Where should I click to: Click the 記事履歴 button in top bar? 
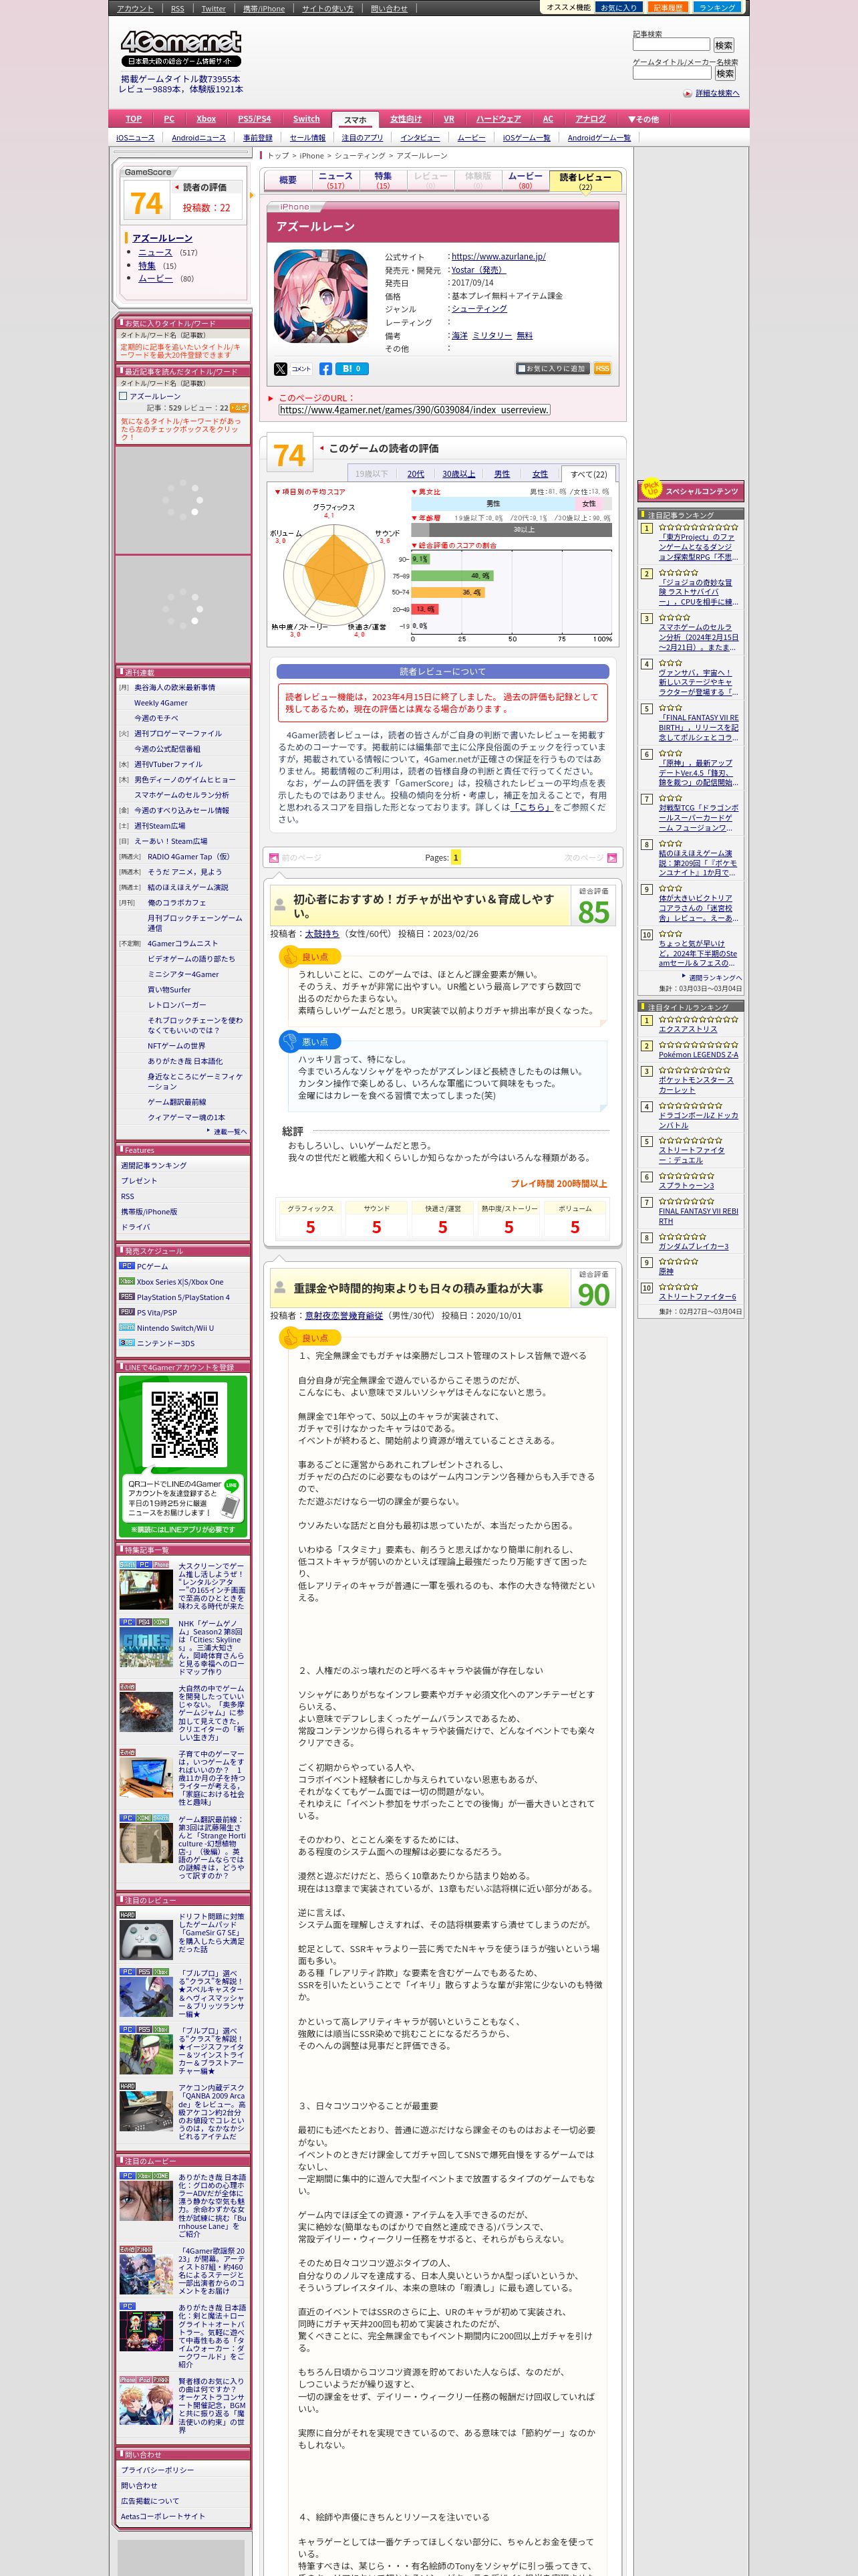pos(668,7)
